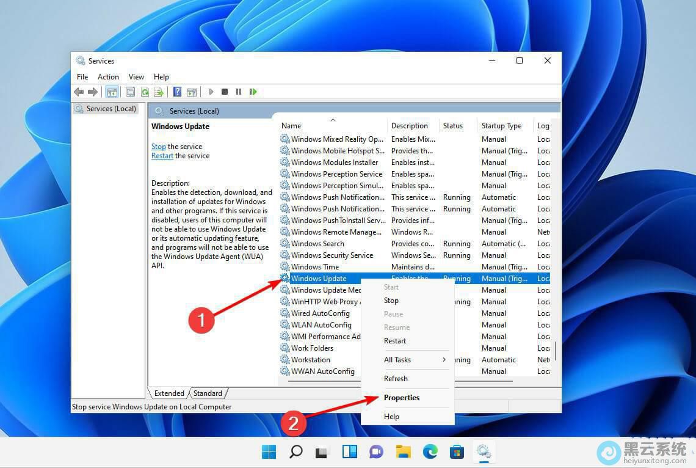This screenshot has width=696, height=468.
Task: Open the Properties toolbar icon
Action: pos(130,92)
